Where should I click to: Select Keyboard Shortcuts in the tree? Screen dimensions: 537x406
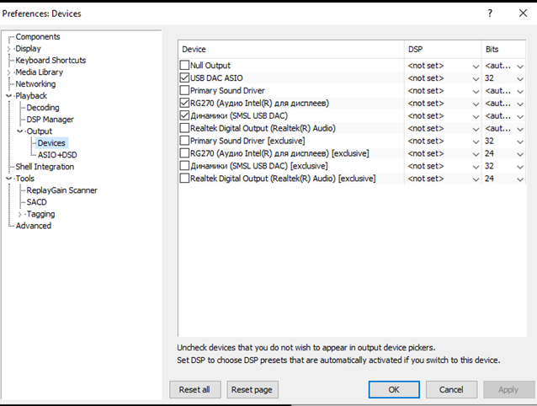[x=51, y=61]
